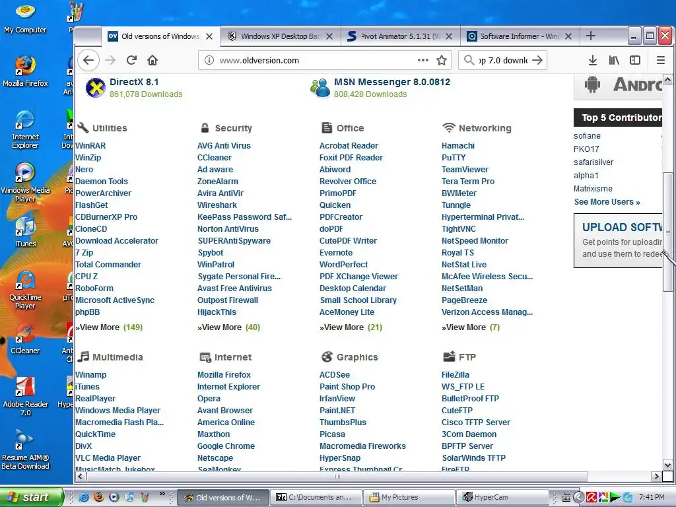Open the CCleaner link under Security

pyautogui.click(x=215, y=158)
